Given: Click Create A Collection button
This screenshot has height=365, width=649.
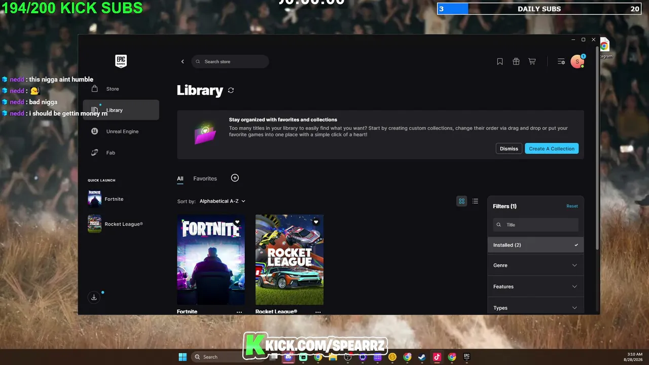Looking at the screenshot, I should 552,149.
